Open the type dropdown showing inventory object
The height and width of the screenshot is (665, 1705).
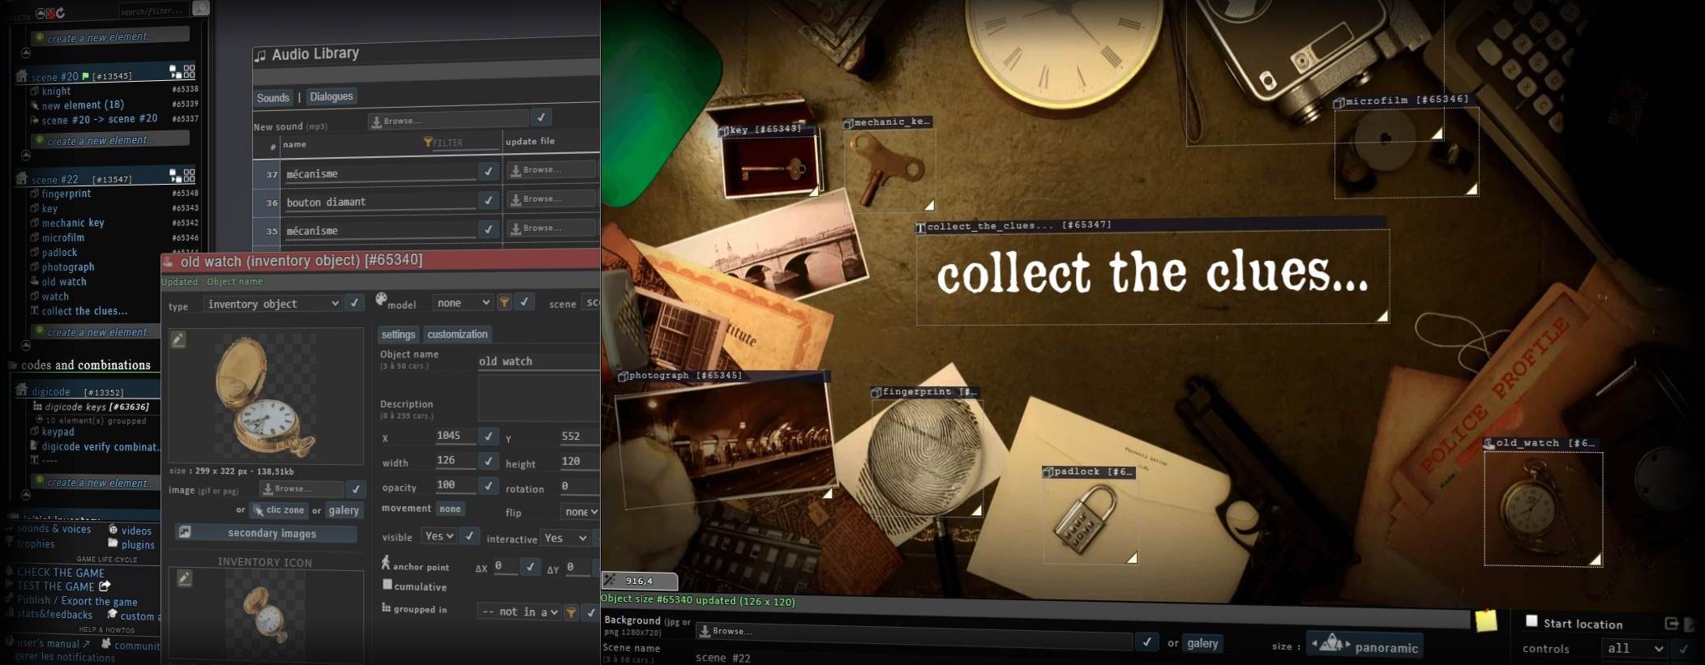click(272, 304)
